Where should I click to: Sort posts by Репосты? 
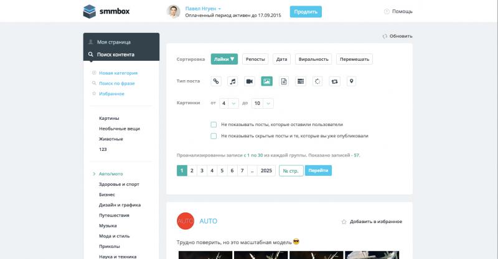255,59
